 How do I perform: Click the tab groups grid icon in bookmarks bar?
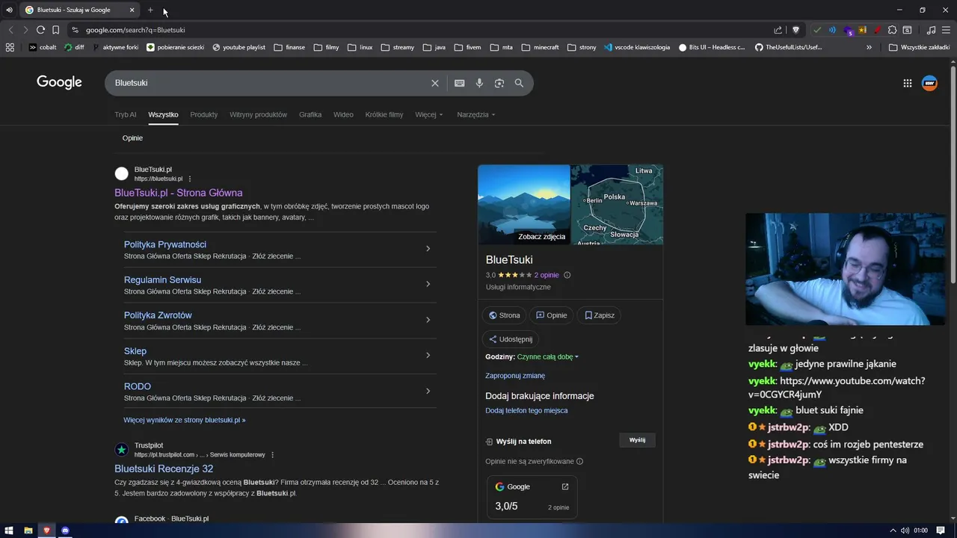(10, 47)
